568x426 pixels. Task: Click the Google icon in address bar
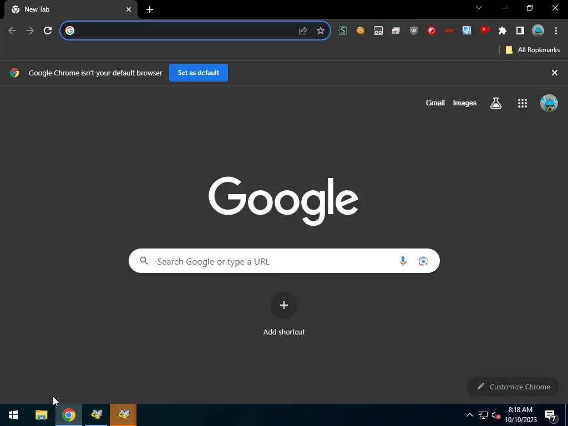point(69,31)
